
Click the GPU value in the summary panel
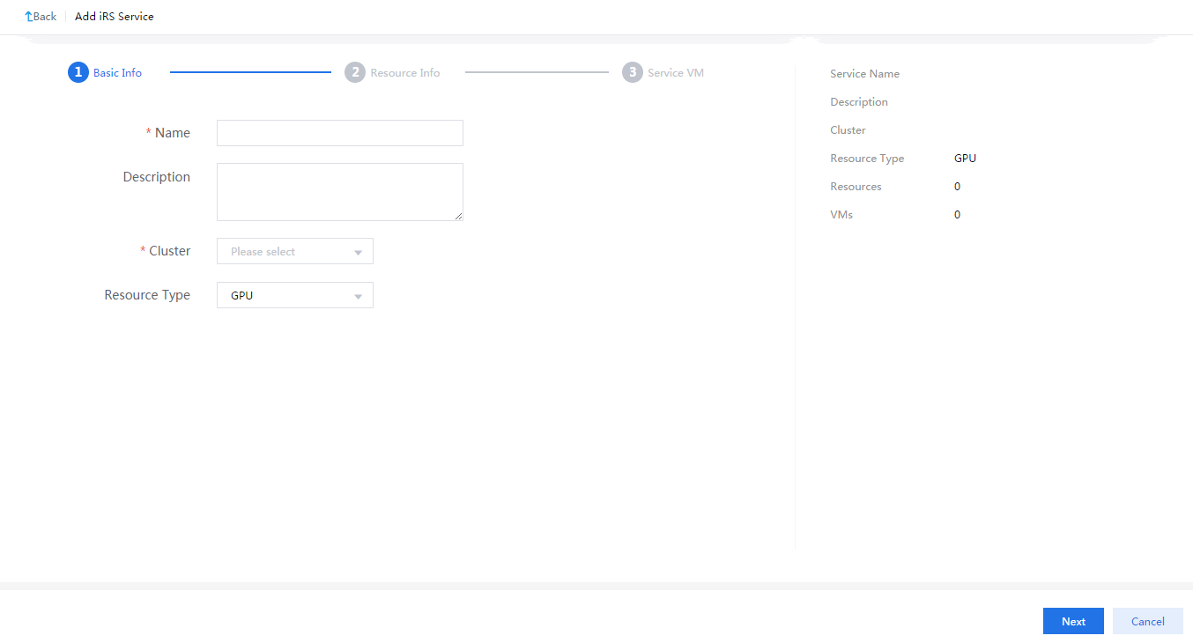(965, 158)
